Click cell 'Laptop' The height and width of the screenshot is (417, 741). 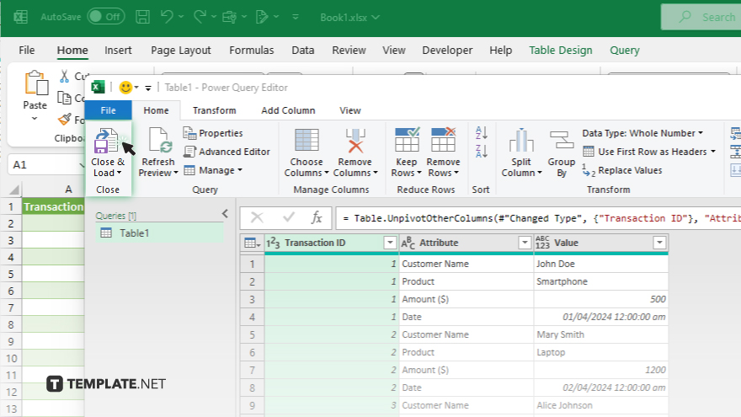pos(601,352)
